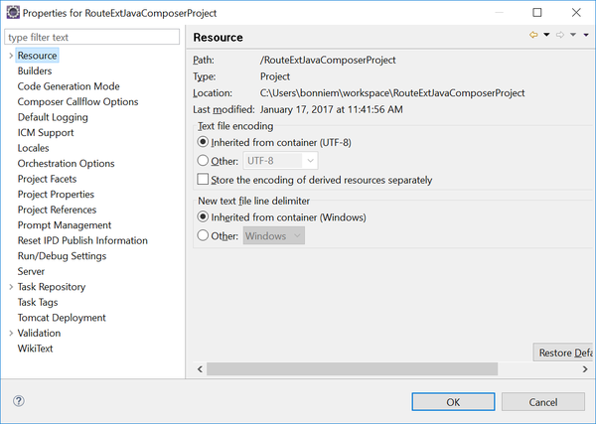Enable Store the encoding of derived resources

(203, 179)
